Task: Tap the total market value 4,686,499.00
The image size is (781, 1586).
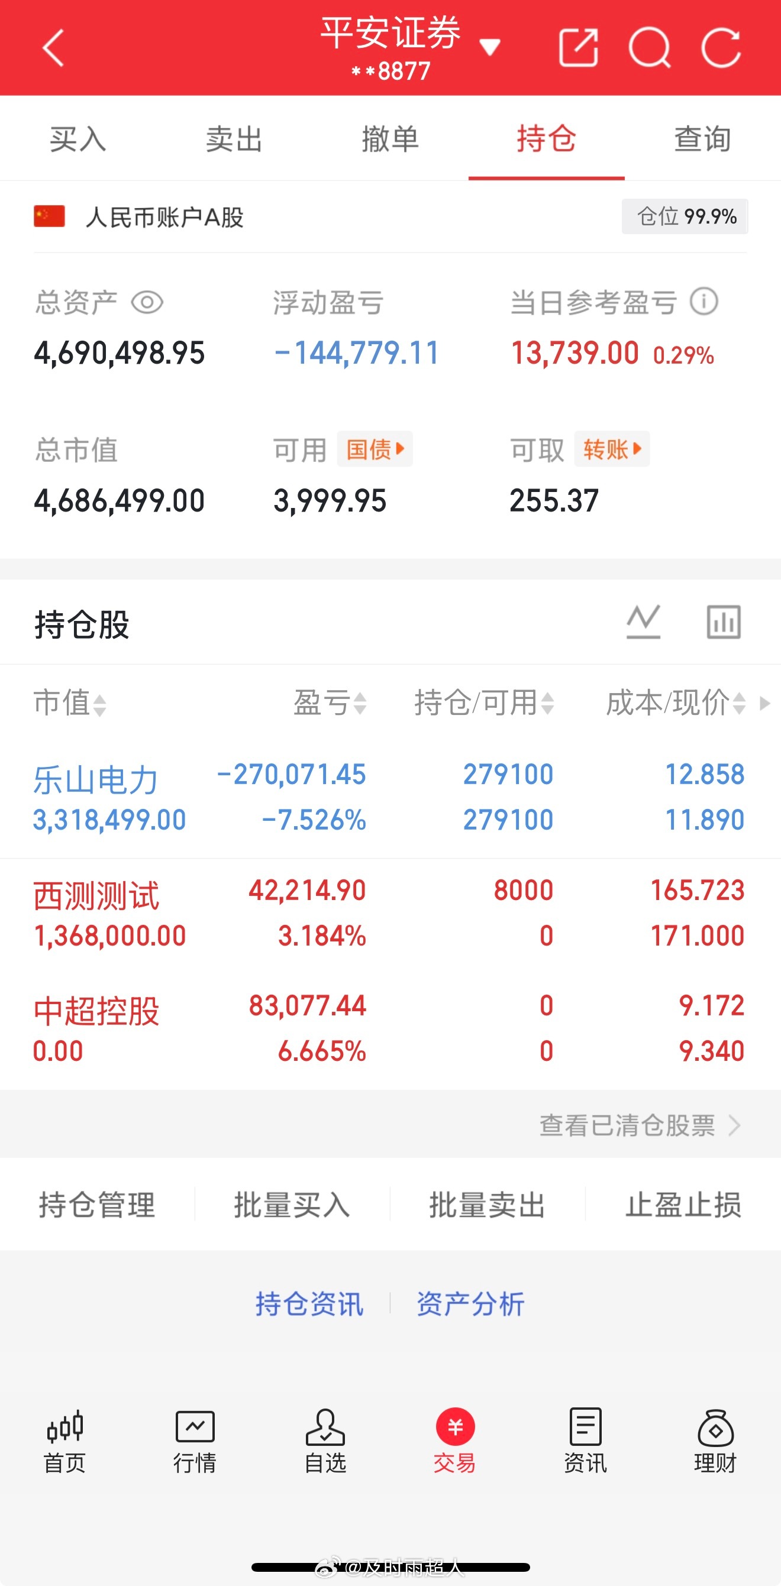Action: click(120, 500)
